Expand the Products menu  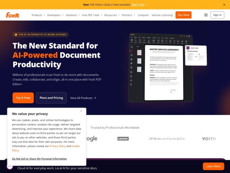pyautogui.click(x=38, y=15)
